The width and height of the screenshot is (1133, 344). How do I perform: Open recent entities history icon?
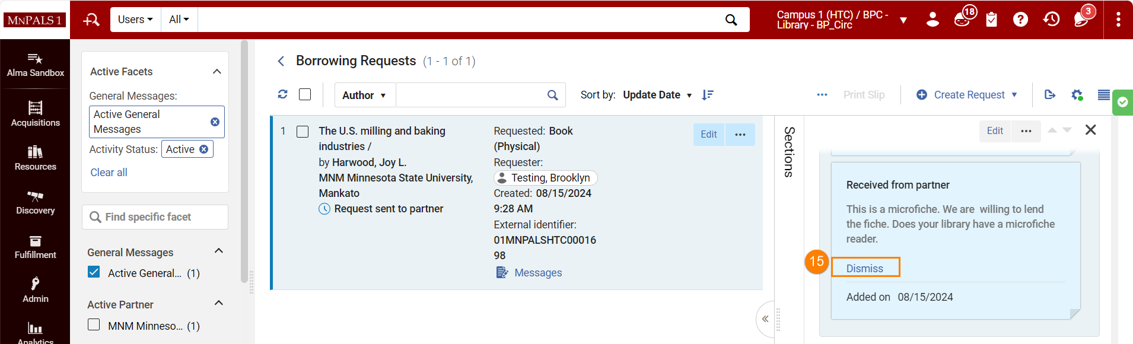(x=1051, y=20)
